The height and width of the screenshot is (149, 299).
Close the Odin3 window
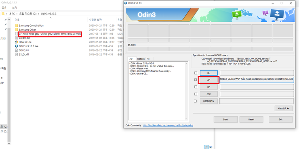pyautogui.click(x=291, y=3)
